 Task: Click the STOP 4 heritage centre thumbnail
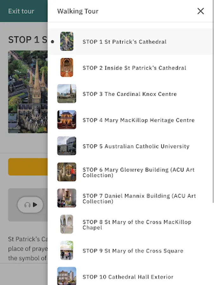click(67, 120)
